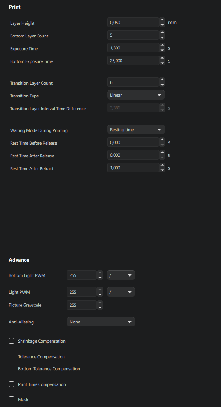Click the Print section heading
This screenshot has width=221, height=407.
click(x=15, y=7)
